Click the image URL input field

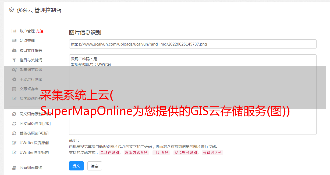[193, 44]
